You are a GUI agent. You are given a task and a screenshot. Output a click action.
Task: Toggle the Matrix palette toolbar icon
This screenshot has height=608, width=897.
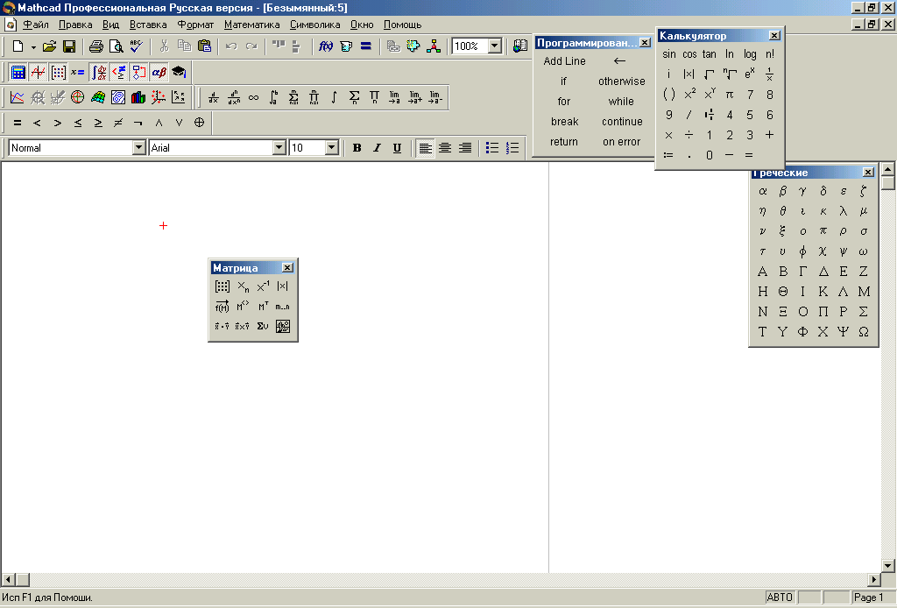(x=58, y=72)
